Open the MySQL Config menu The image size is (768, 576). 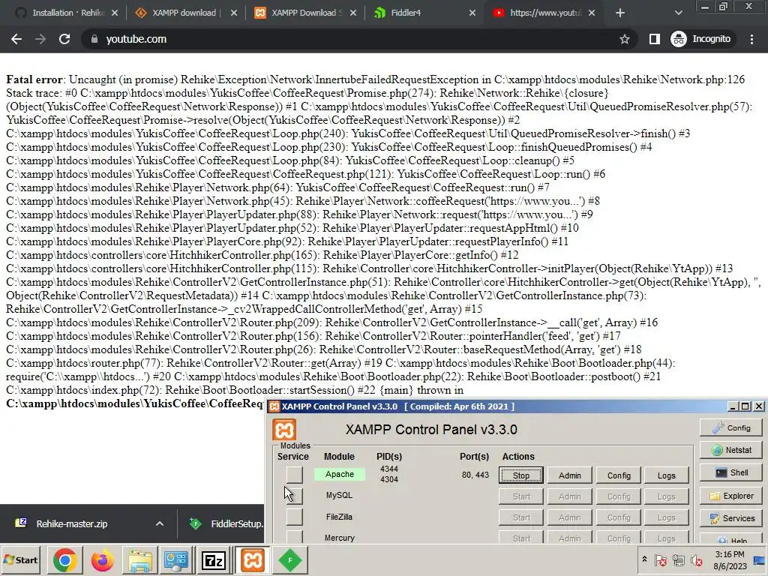point(619,496)
